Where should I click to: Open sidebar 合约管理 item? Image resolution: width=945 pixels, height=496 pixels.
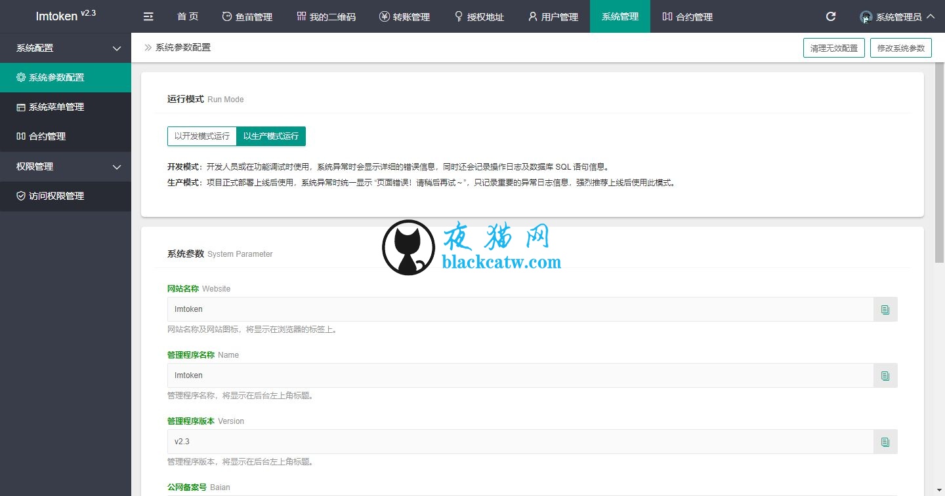[x=66, y=136]
